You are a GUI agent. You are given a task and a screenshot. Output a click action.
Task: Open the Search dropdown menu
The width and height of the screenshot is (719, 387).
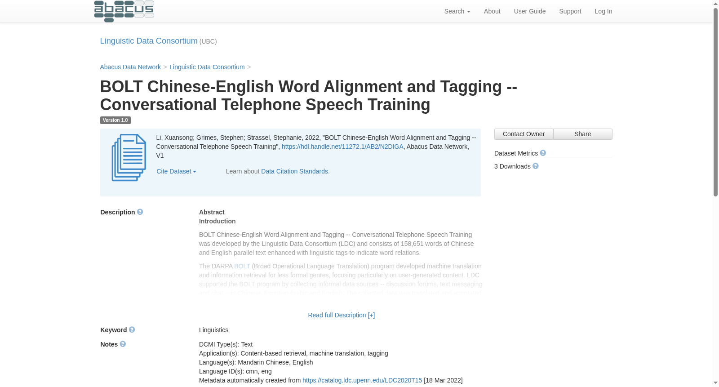click(x=457, y=11)
